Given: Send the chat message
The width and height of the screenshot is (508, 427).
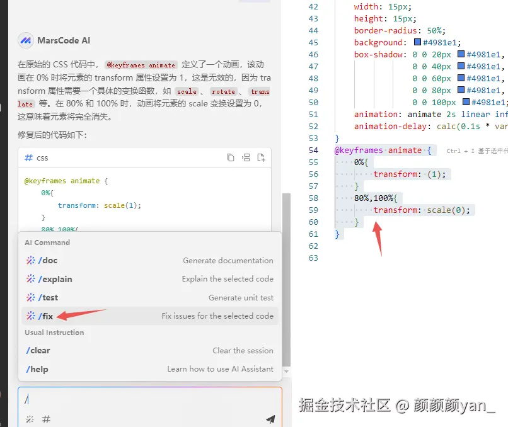Looking at the screenshot, I should 270,419.
